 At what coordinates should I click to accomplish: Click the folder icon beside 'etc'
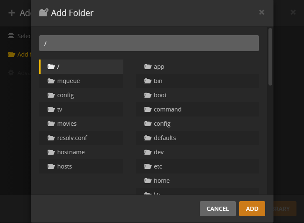click(x=147, y=166)
